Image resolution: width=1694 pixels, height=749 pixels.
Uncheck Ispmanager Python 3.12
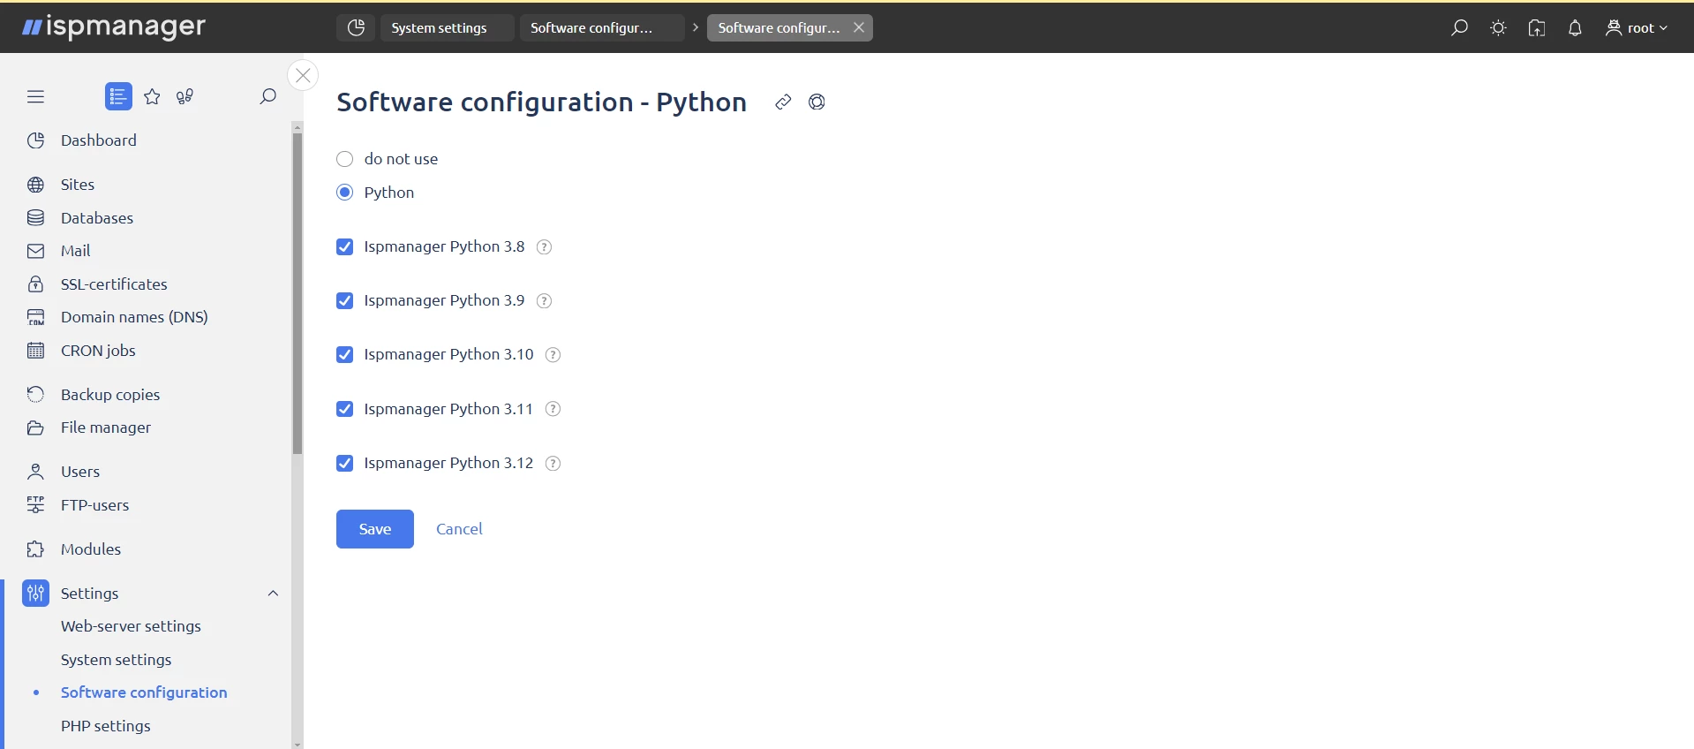pos(344,464)
